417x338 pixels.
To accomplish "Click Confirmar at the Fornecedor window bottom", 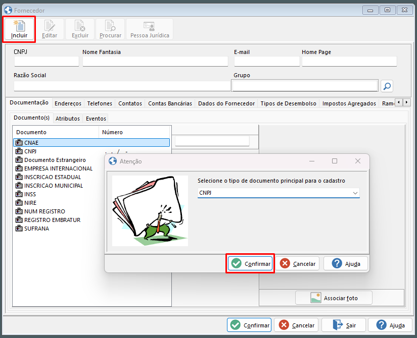I will click(249, 325).
